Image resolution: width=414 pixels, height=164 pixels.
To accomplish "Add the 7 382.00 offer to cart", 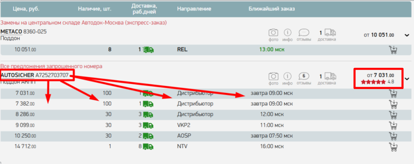I will (x=393, y=104).
